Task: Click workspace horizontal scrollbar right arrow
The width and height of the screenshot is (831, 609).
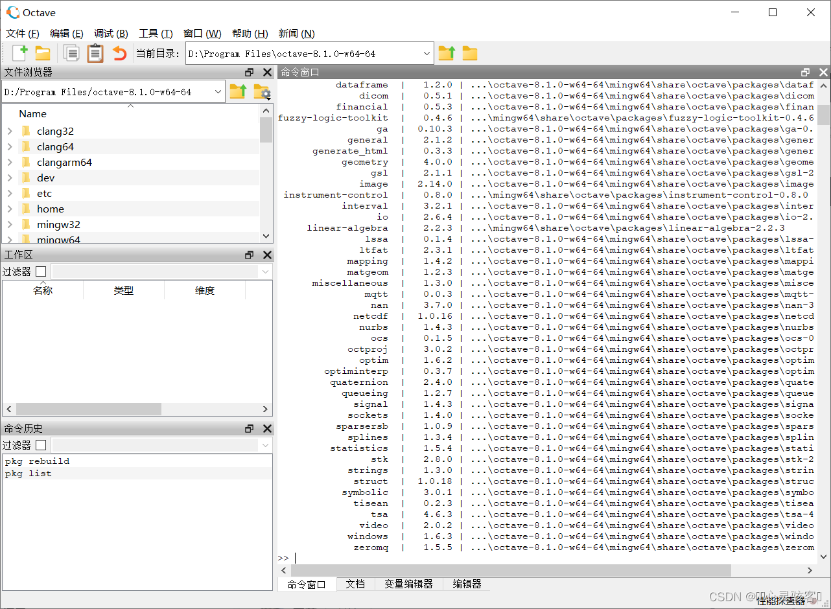Action: (265, 409)
